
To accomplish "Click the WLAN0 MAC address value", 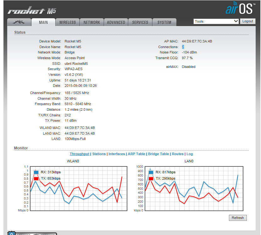I will click(80, 128).
